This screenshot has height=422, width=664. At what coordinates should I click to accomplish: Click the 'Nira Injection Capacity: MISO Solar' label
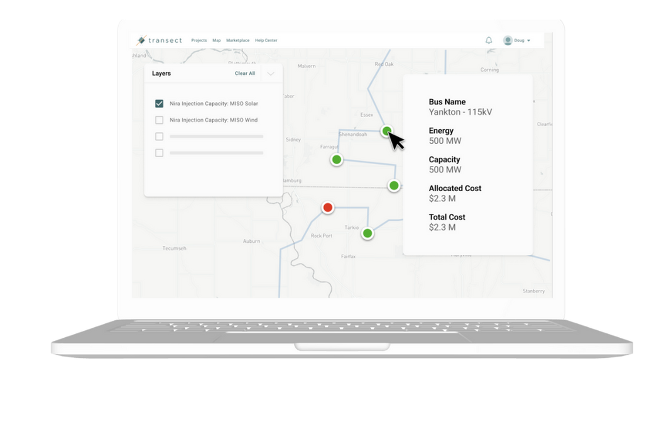point(214,104)
